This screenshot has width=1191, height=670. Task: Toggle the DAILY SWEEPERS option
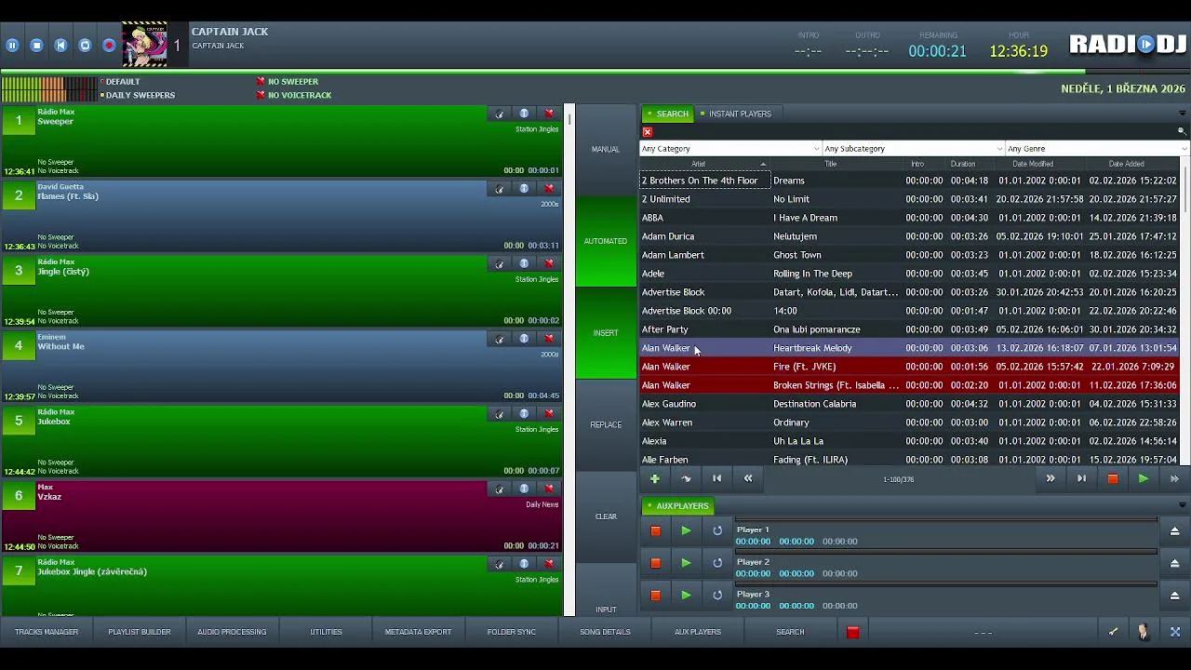[137, 95]
